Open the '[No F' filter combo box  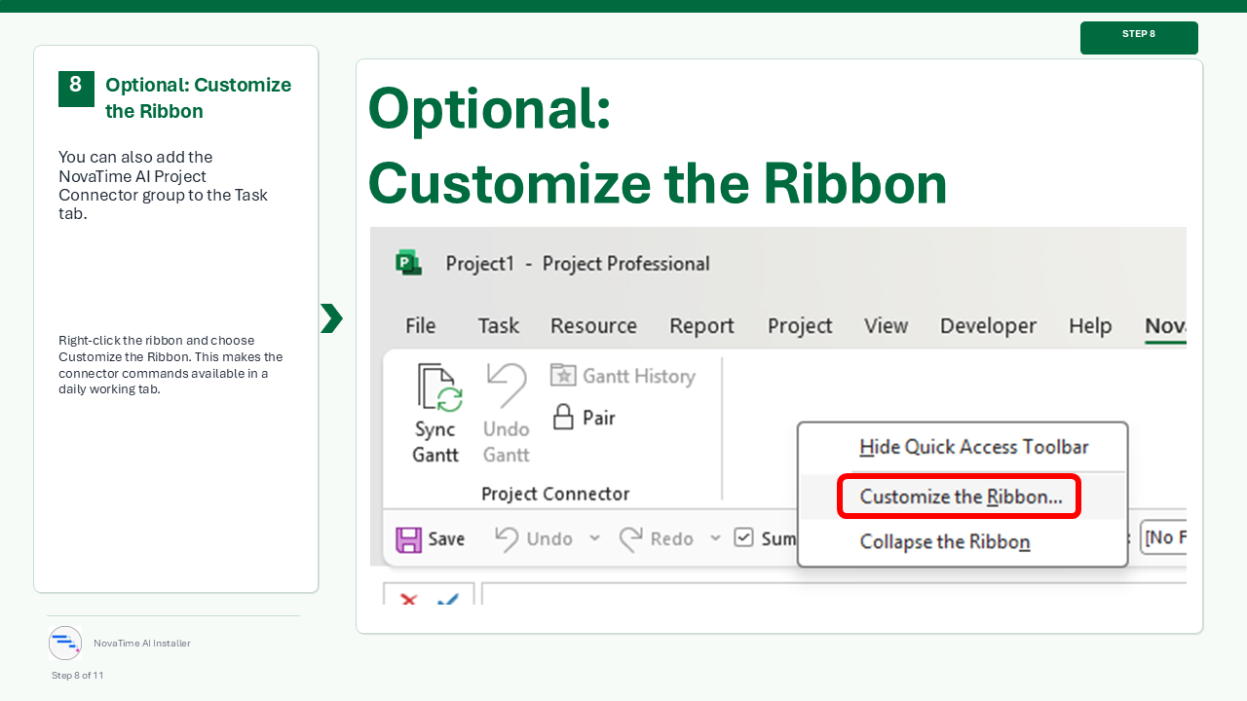(x=1163, y=537)
